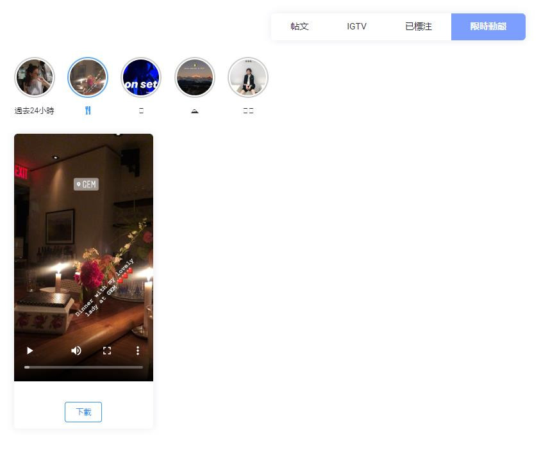Click the GEM location tag sticker
This screenshot has width=541, height=453.
click(x=87, y=184)
